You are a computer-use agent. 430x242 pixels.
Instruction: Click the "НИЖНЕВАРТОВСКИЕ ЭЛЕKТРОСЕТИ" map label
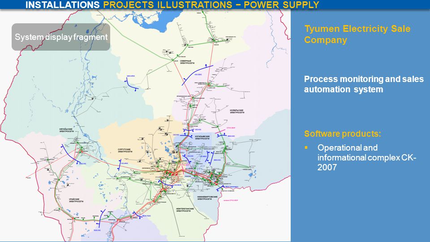point(207,198)
